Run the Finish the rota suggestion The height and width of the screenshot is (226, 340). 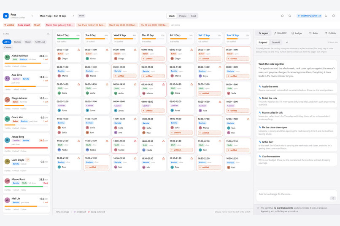pyautogui.click(x=297, y=101)
